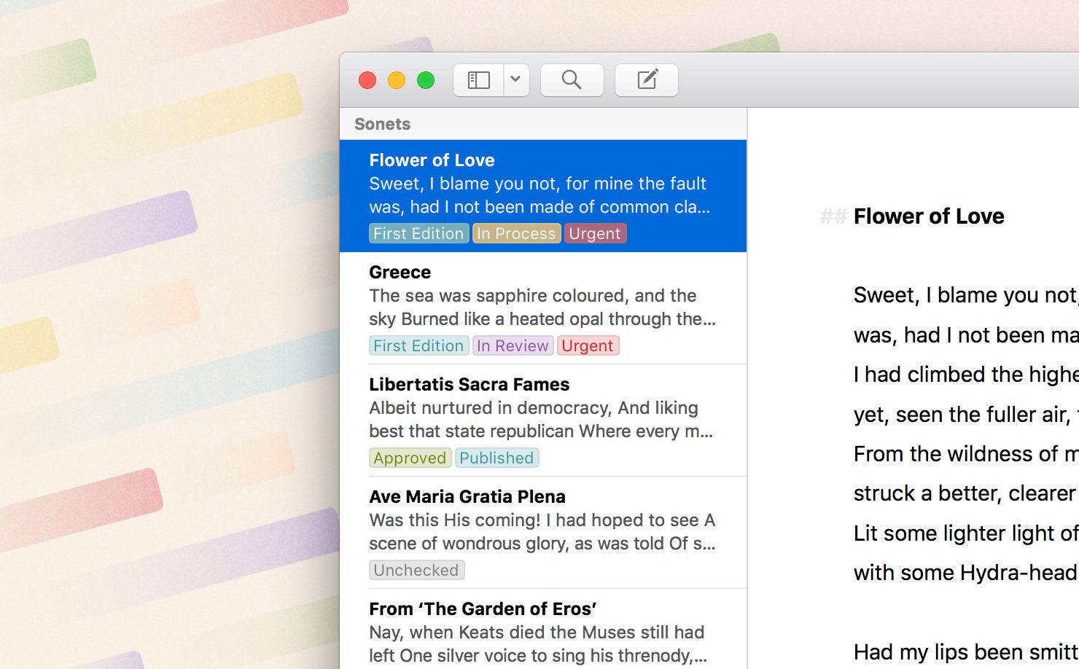Toggle the 'First Edition' tag under Greece
The height and width of the screenshot is (669, 1079).
pyautogui.click(x=418, y=345)
